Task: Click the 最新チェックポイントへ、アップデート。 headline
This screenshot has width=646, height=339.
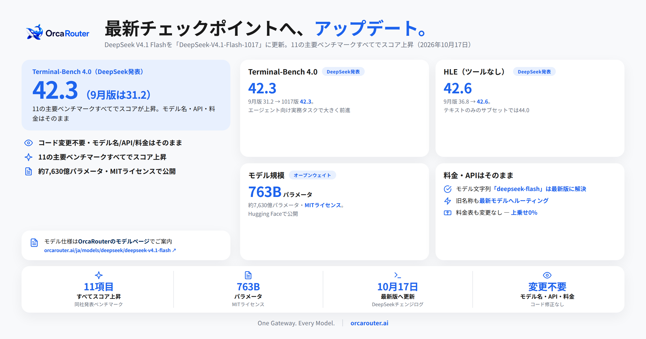Action: coord(265,29)
